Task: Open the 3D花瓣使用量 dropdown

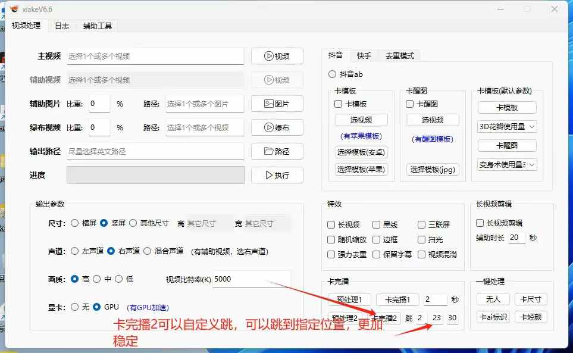Action: [507, 126]
